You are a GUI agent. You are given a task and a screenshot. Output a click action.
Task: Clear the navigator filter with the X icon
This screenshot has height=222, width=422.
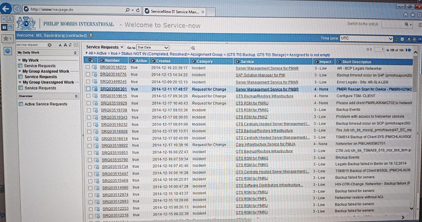49,45
